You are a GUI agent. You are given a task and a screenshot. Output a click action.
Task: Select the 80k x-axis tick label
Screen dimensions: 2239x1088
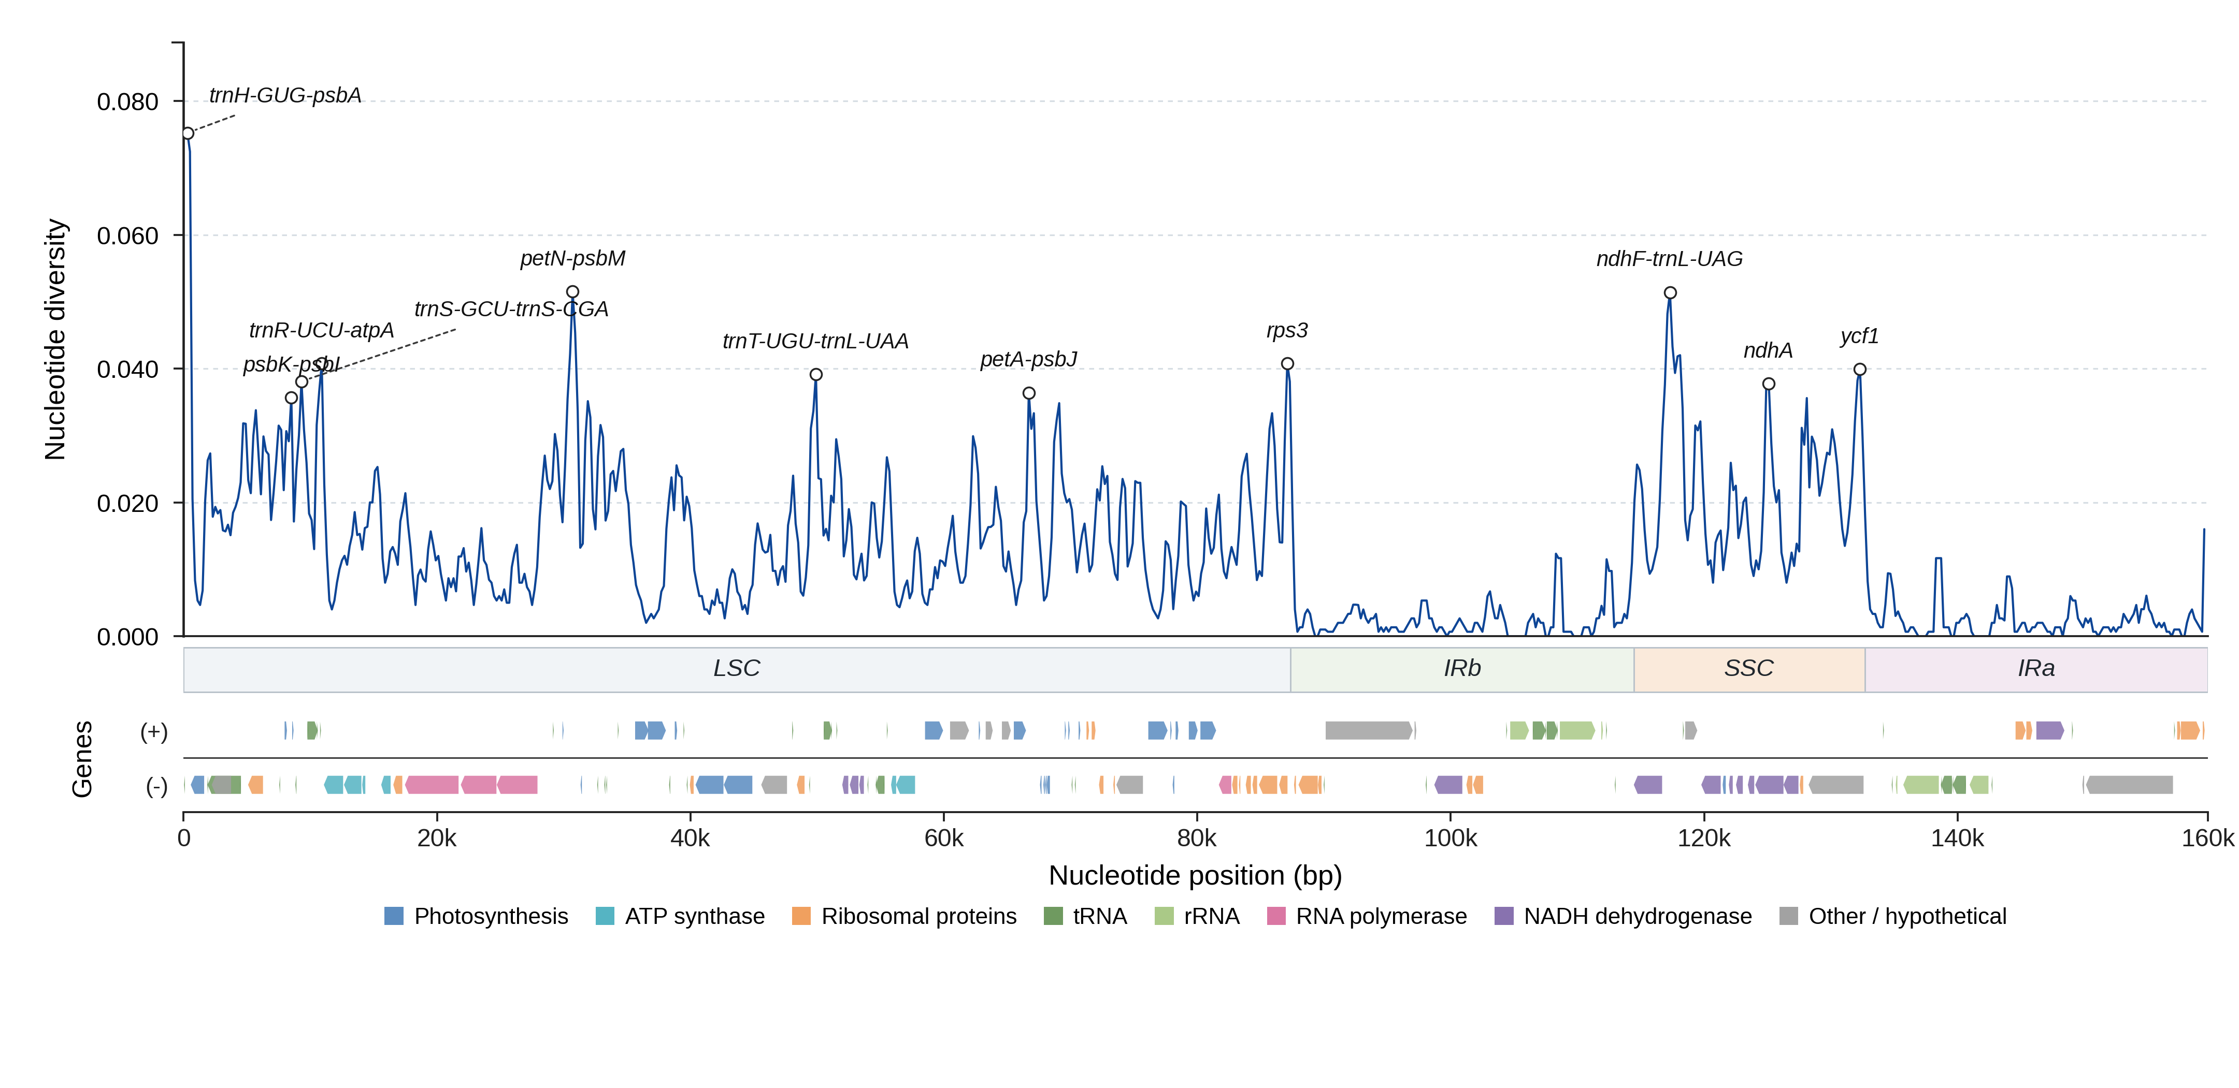click(1197, 838)
